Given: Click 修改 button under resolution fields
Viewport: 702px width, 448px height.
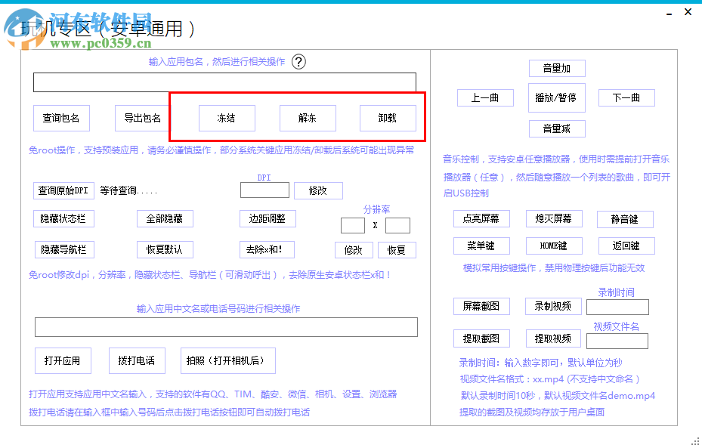Looking at the screenshot, I should click(x=354, y=250).
